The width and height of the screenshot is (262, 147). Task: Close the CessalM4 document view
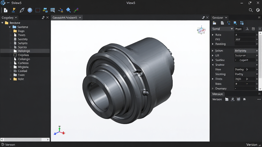[x=207, y=18]
